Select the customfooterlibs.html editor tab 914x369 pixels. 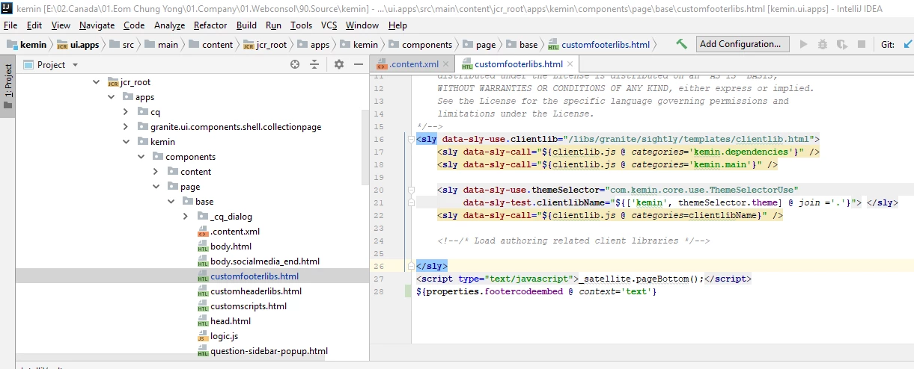tap(518, 64)
